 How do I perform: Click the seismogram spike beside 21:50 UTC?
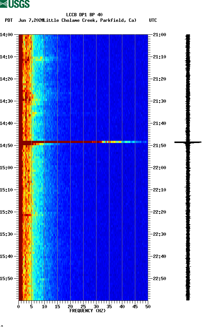click(188, 143)
